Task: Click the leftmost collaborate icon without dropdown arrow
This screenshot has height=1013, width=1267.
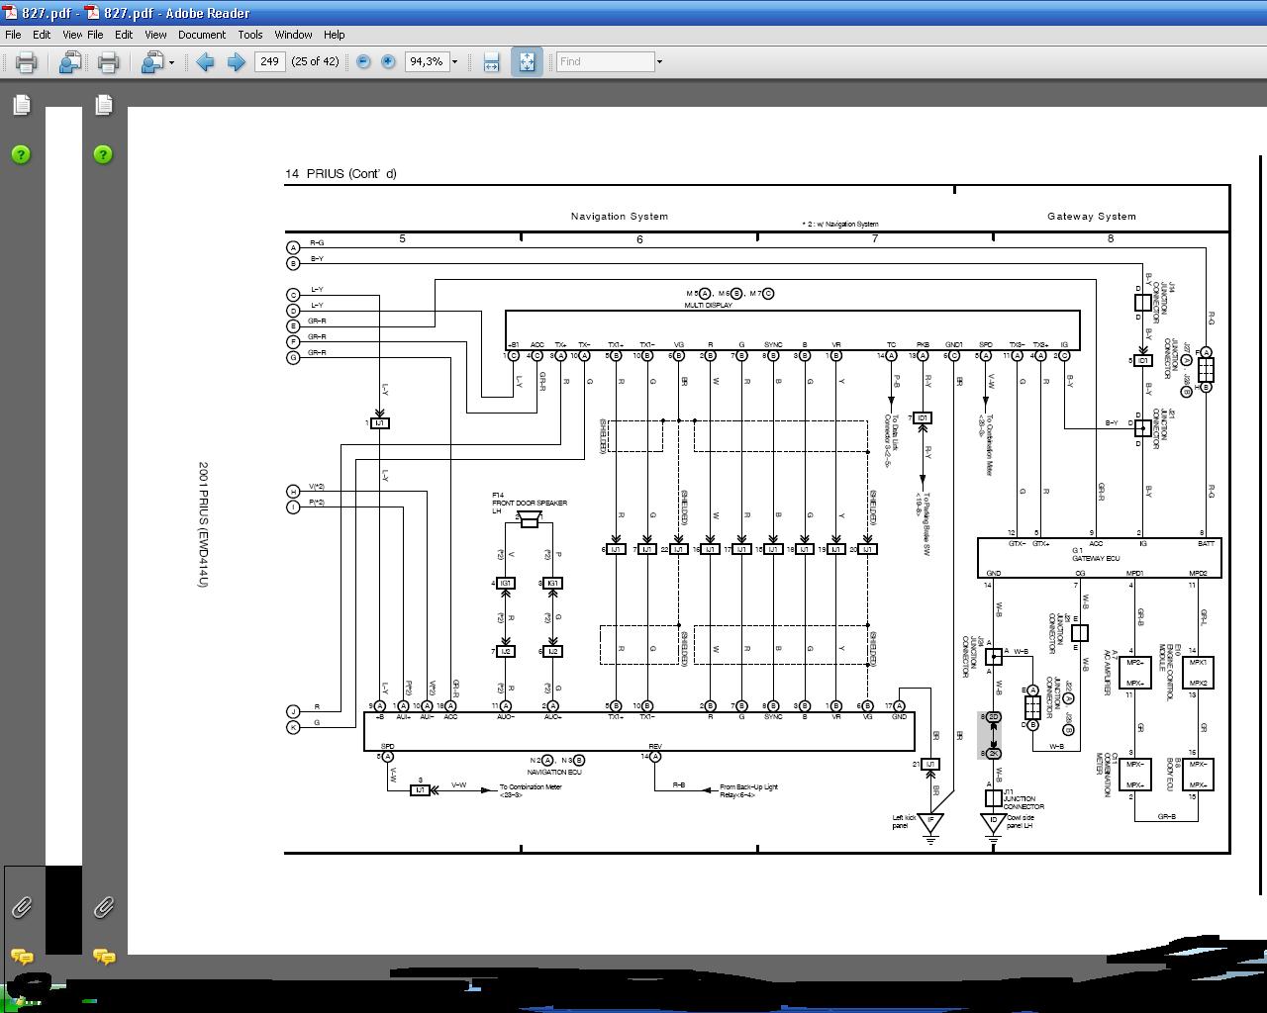Action: pyautogui.click(x=69, y=62)
